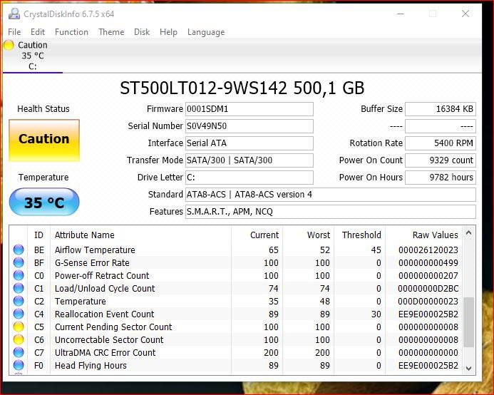Click the Transfer Mode field SATA/300

click(x=249, y=160)
